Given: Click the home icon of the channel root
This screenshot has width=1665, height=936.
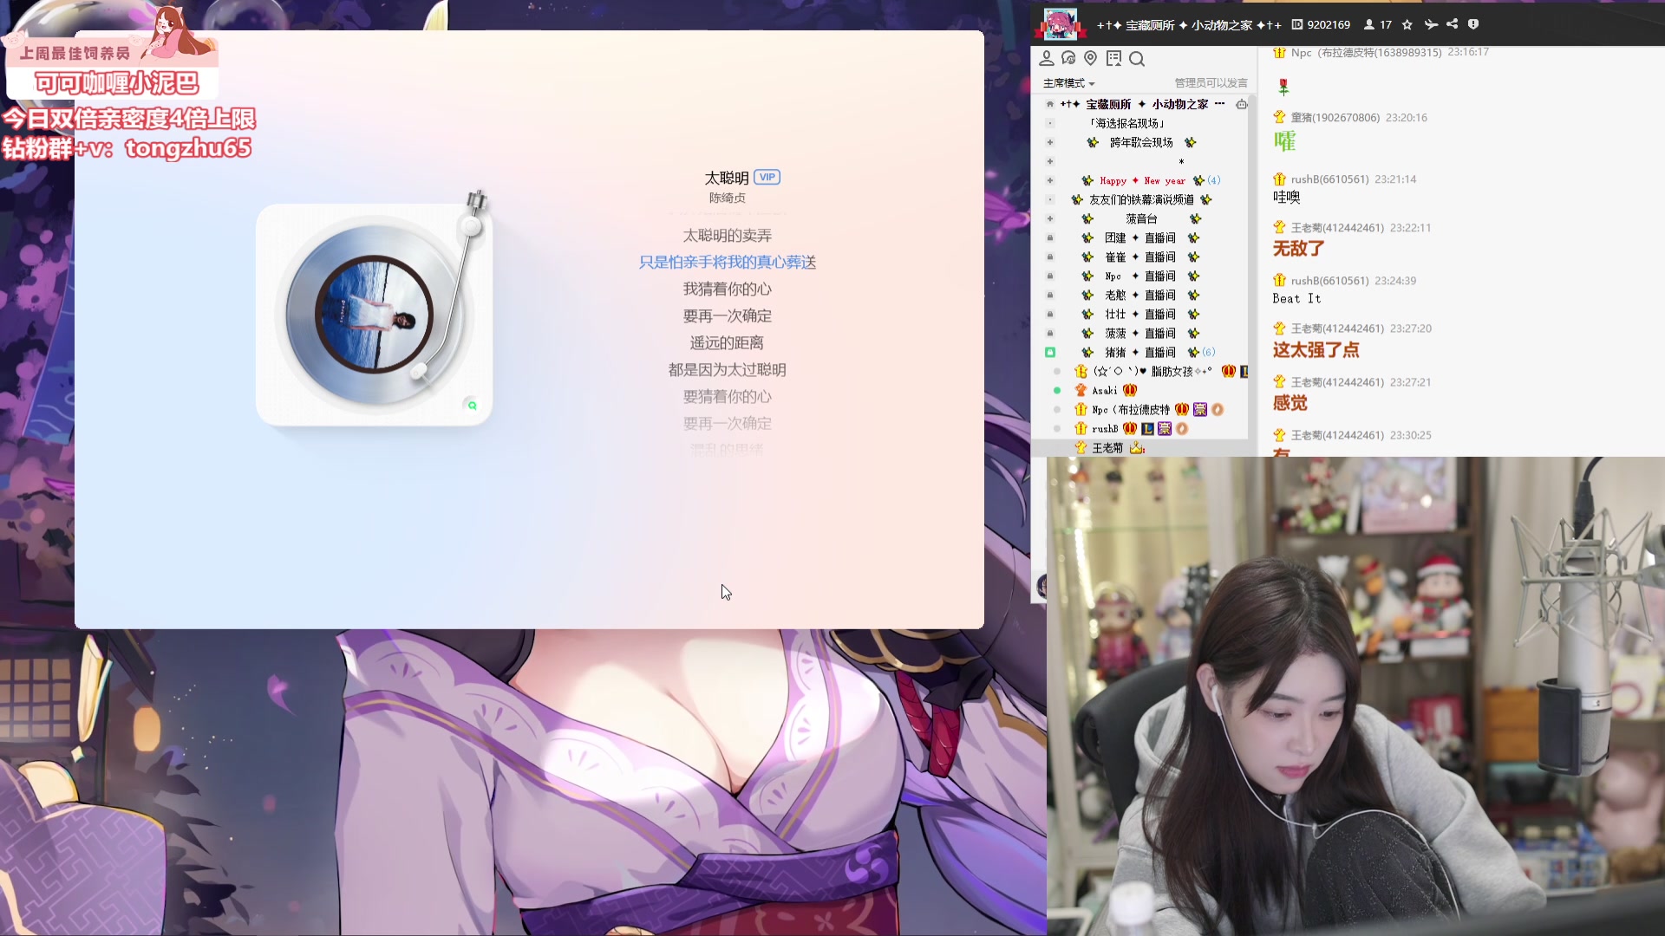Looking at the screenshot, I should tap(1050, 104).
